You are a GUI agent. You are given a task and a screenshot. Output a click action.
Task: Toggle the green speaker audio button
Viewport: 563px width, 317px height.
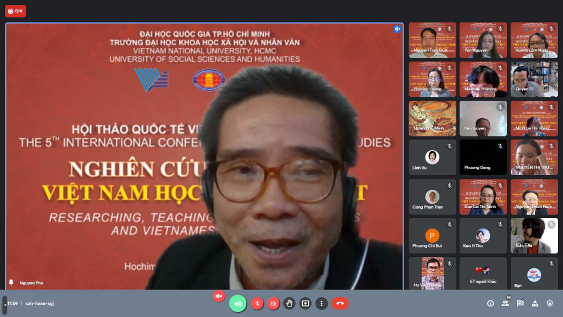(x=238, y=304)
